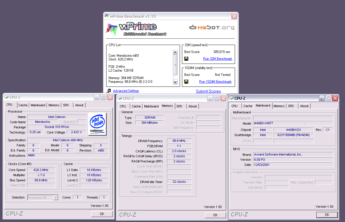The image size is (345, 222).
Task: Select CPU tab in left CPU-Z window
Action: point(9,105)
